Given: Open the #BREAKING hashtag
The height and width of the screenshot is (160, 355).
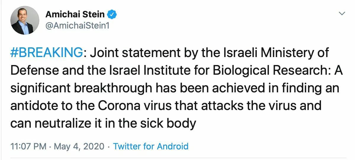Looking at the screenshot, I should (x=46, y=53).
